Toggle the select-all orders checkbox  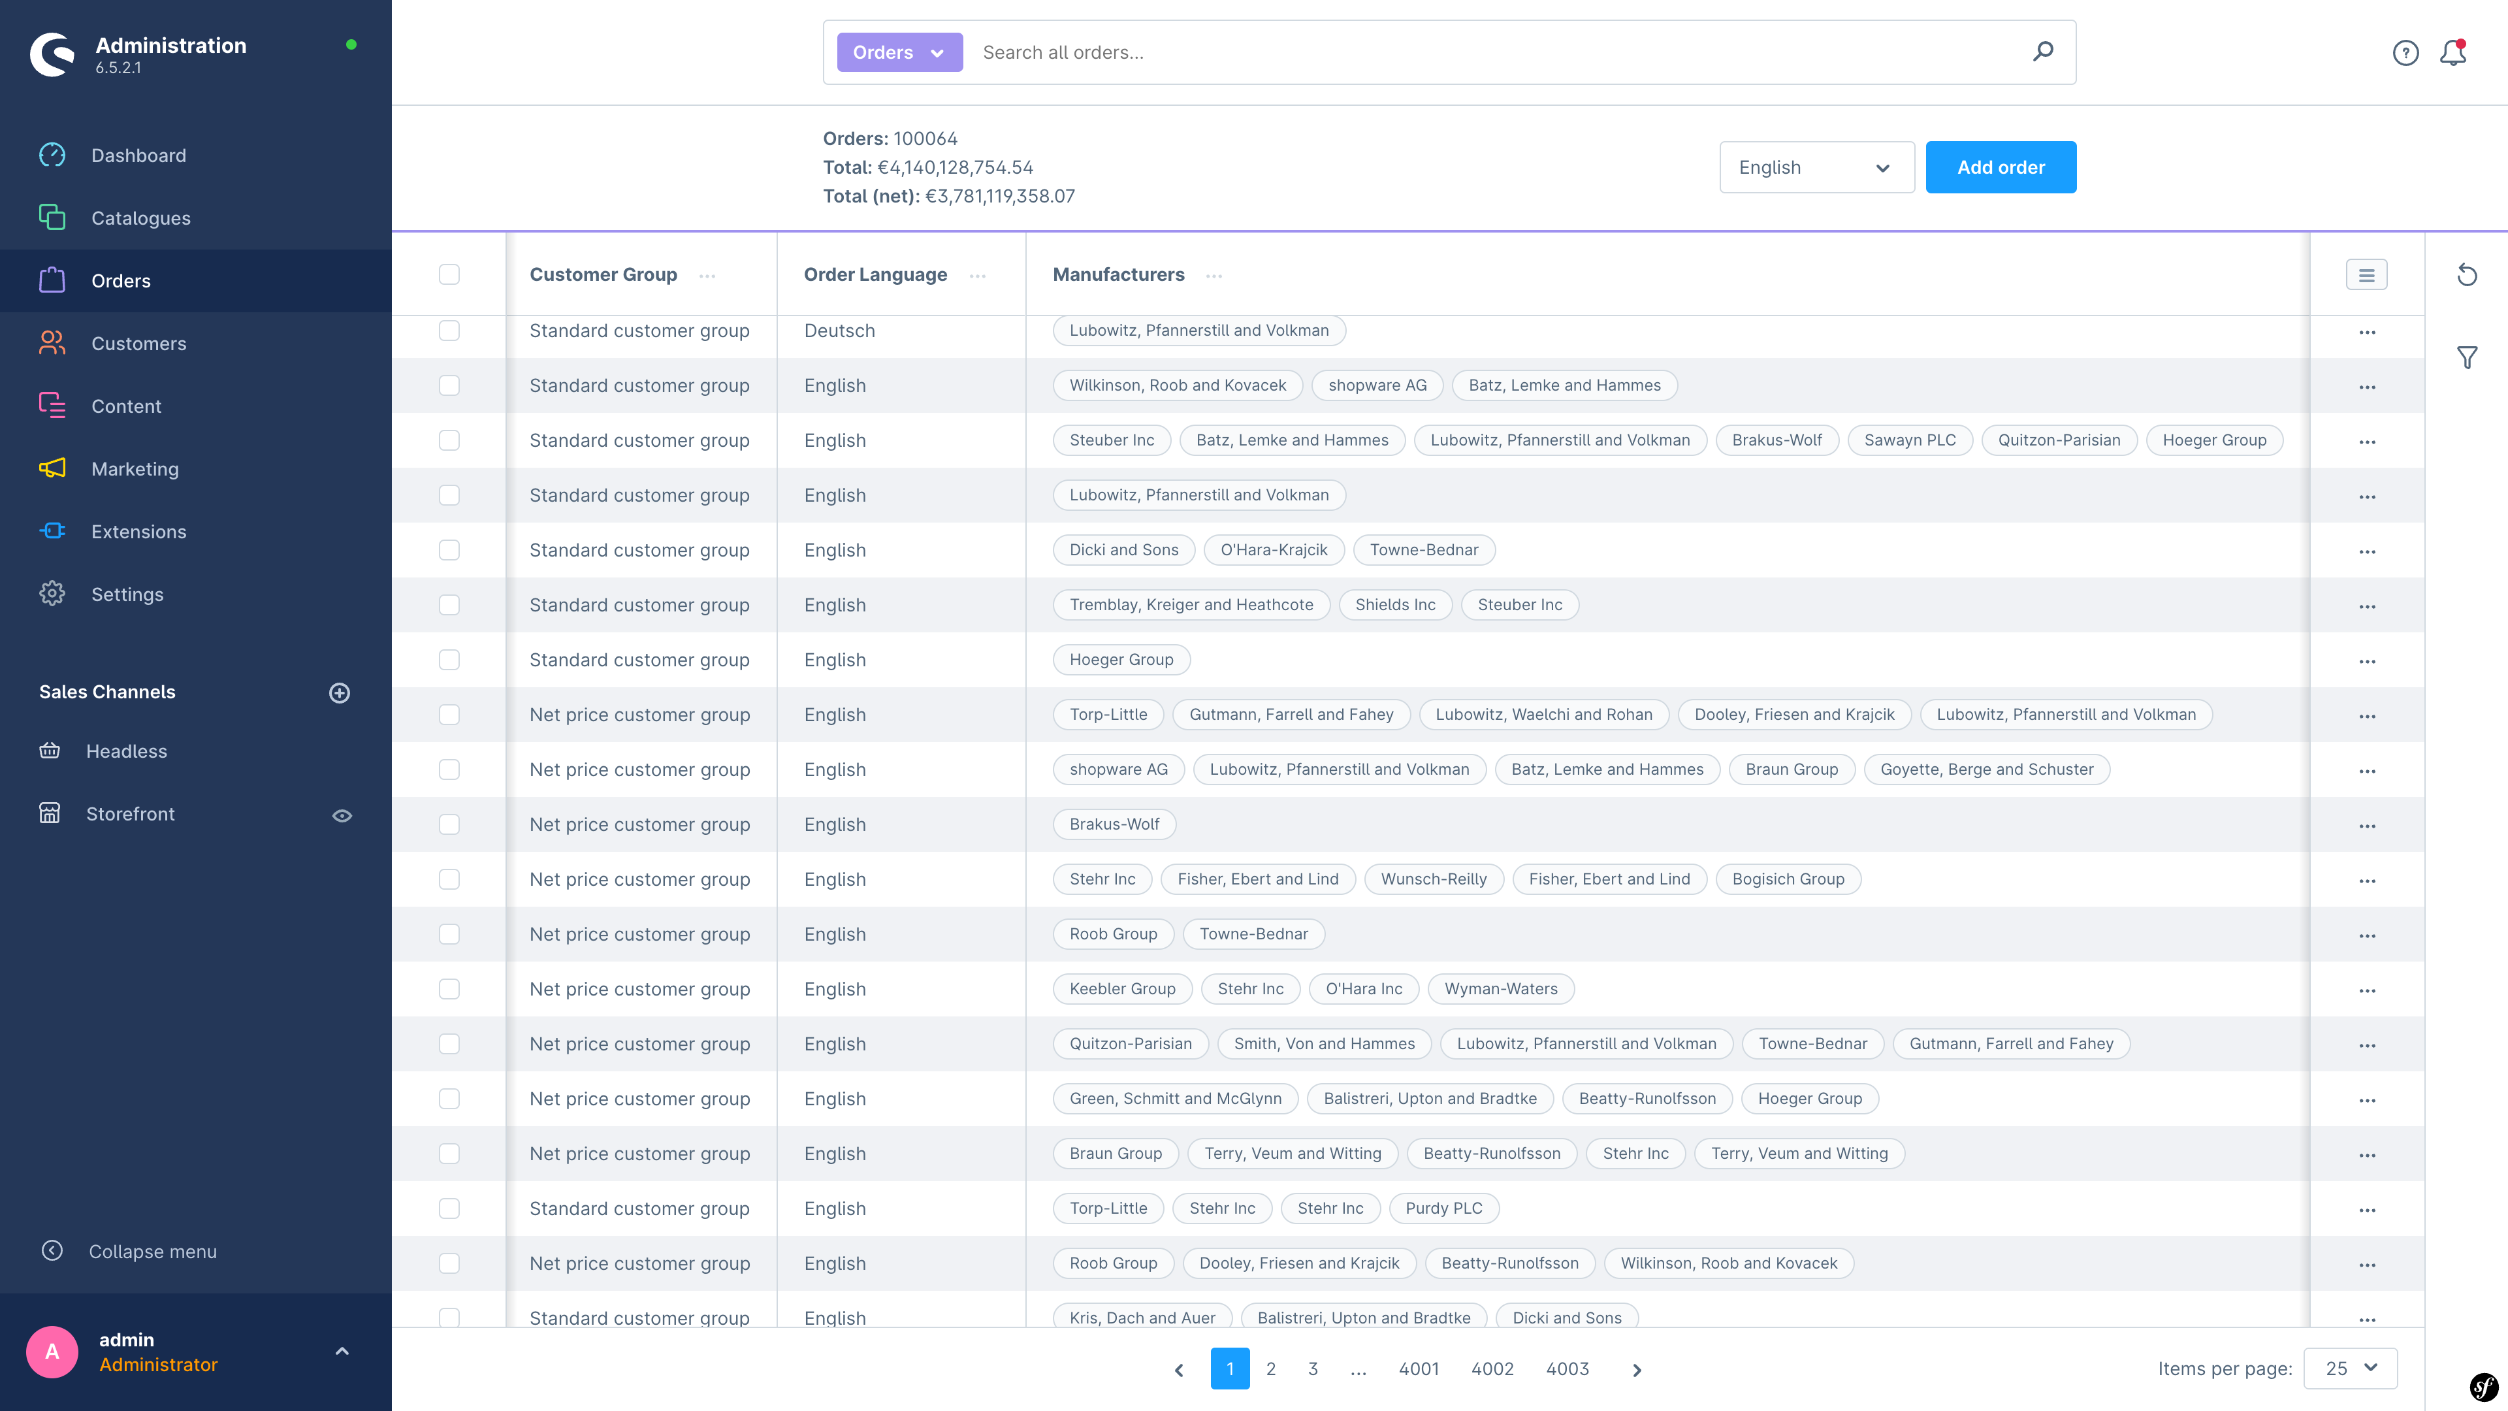[x=449, y=274]
